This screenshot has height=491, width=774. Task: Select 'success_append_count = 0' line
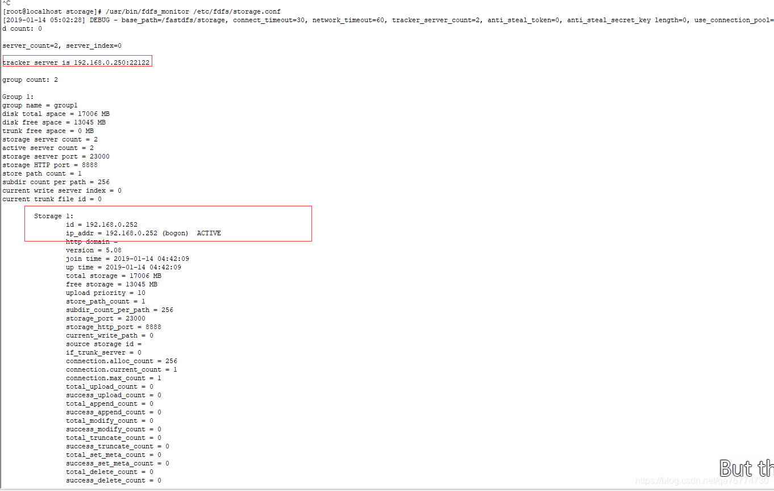pos(114,412)
